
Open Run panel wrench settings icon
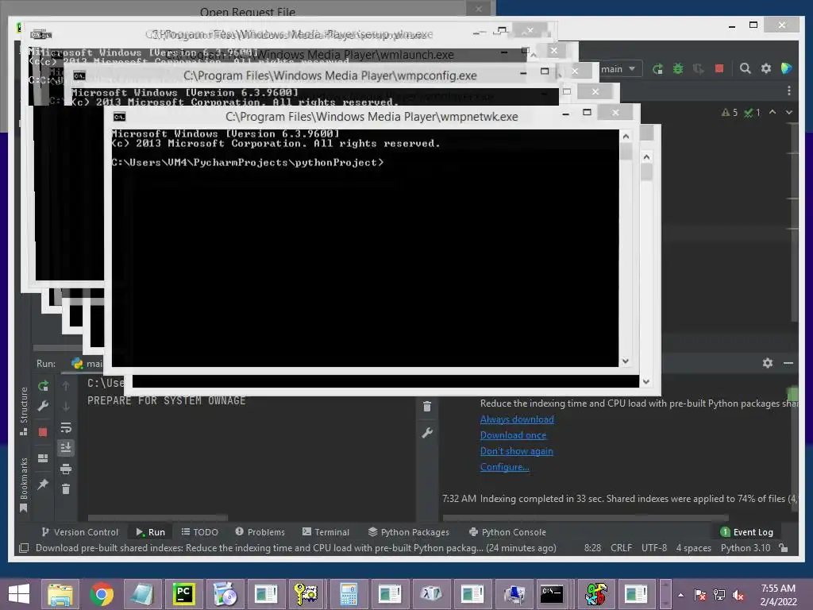click(x=43, y=406)
